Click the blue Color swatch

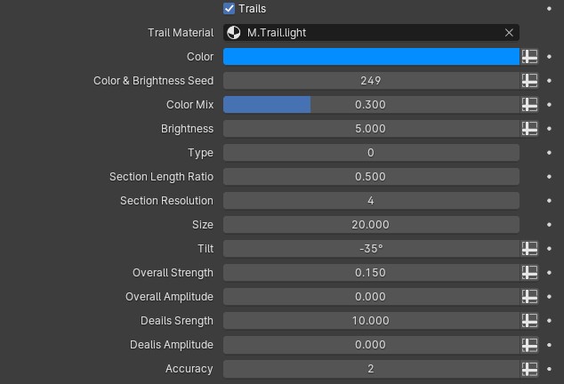(x=370, y=57)
